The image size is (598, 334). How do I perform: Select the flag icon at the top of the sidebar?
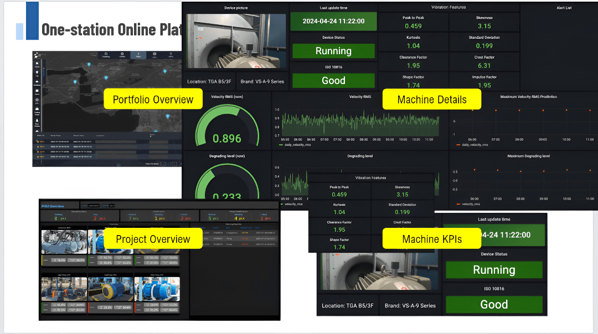(36, 63)
